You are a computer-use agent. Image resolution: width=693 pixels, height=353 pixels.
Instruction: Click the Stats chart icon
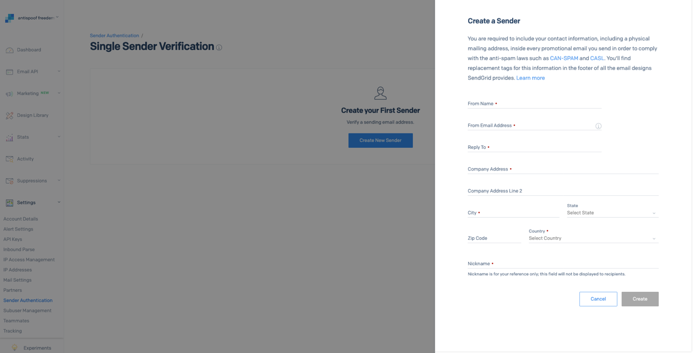click(x=9, y=137)
